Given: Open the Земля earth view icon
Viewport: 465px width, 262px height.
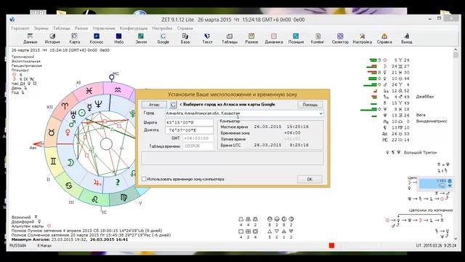Looking at the screenshot, I should coord(141,39).
